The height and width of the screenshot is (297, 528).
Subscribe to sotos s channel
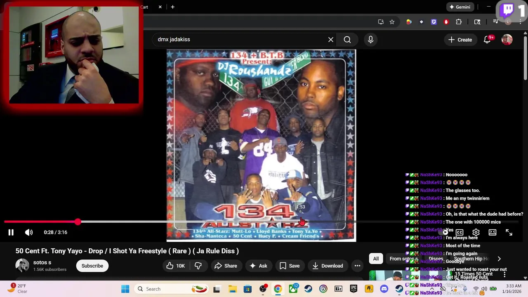tap(92, 266)
